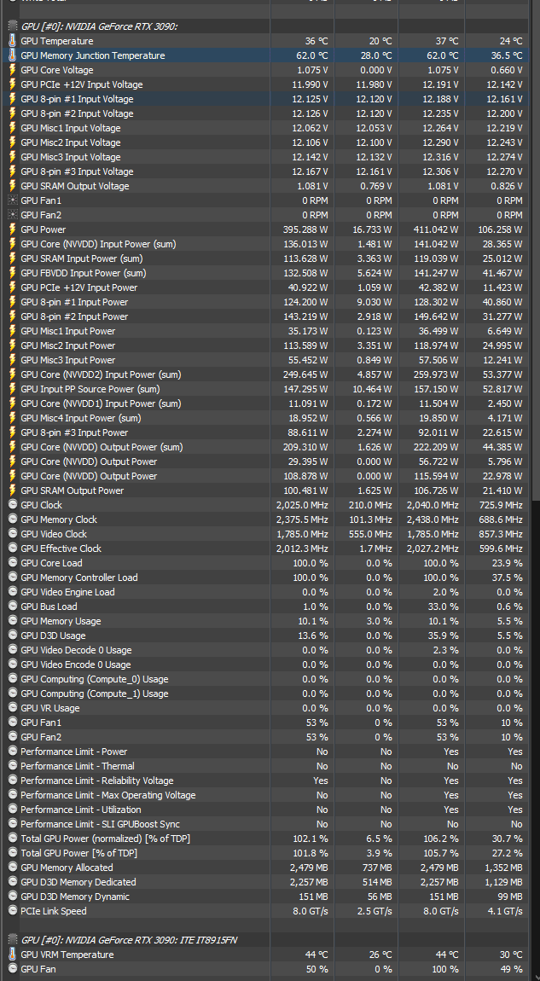The image size is (540, 981).
Task: Collapse the GPU [#0]: NVIDIA GeForce RTX 3090 group
Action: point(13,26)
